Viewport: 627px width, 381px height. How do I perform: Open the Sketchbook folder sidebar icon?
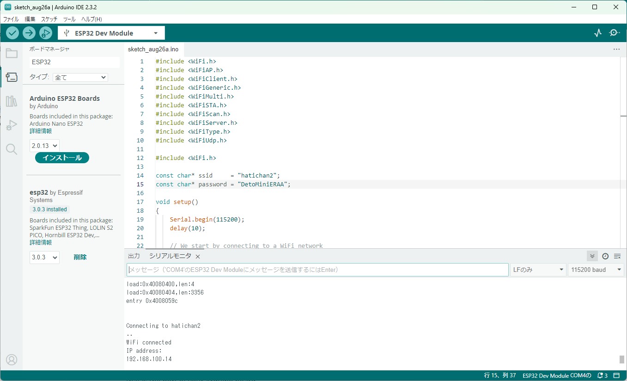[x=12, y=53]
